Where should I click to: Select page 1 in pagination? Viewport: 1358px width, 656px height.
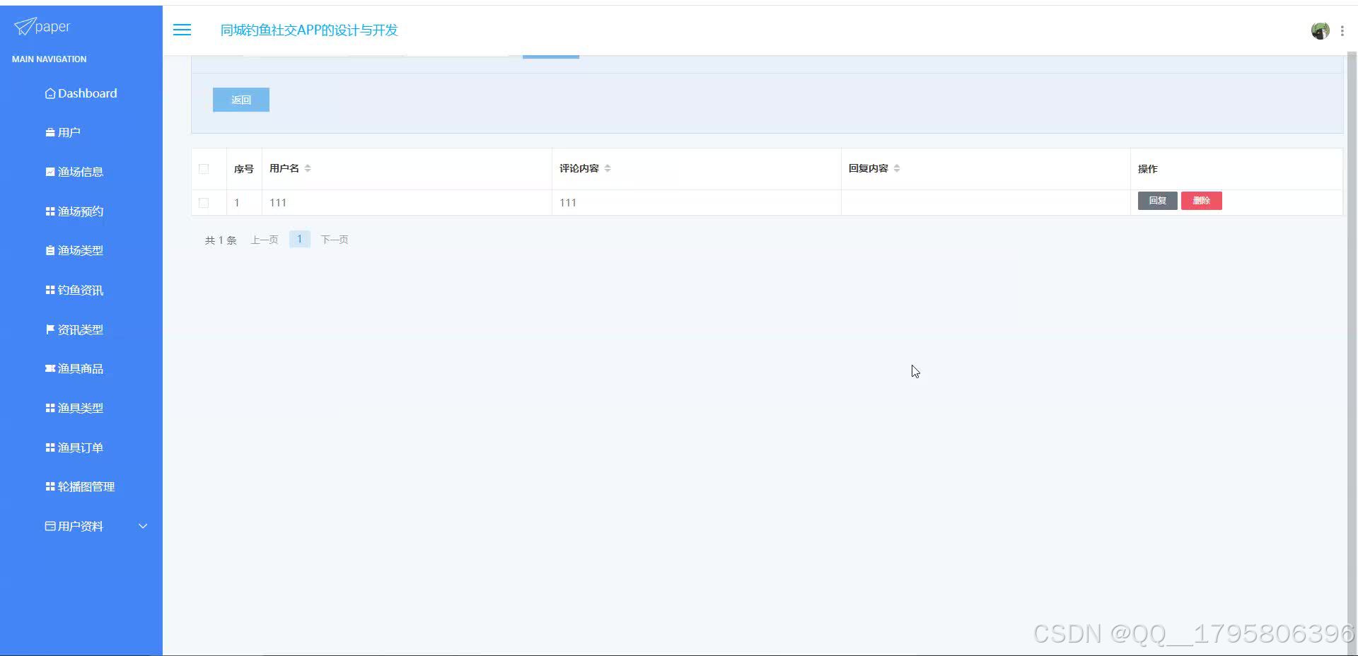coord(300,239)
